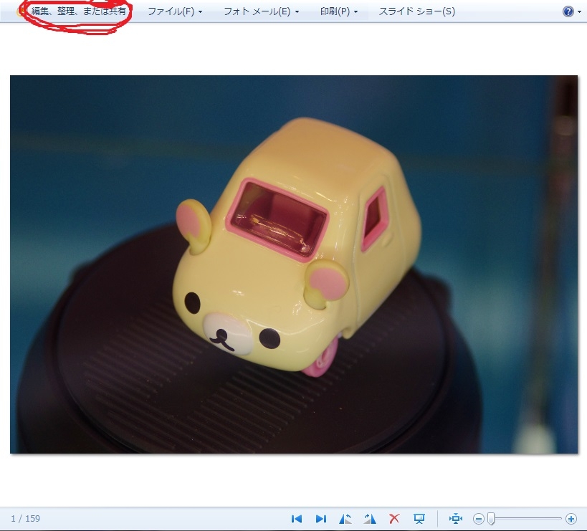Click the toy car photo
The height and width of the screenshot is (531, 587).
tap(294, 264)
